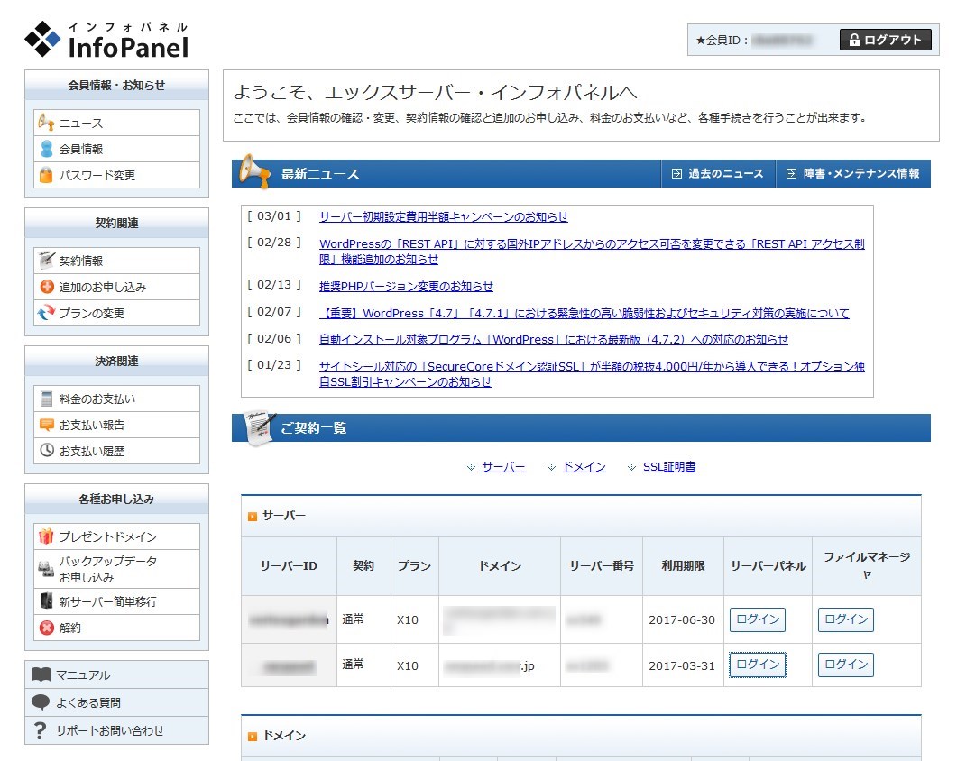Choose 解約 in the sidebar
The image size is (957, 761).
[116, 628]
